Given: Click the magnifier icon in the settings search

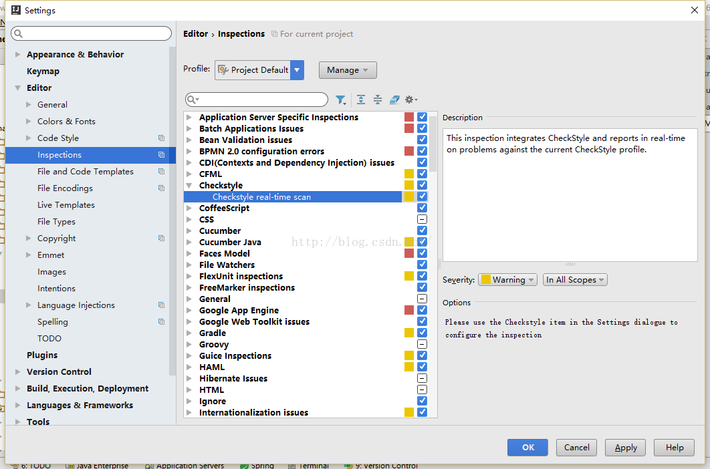Looking at the screenshot, I should [19, 33].
